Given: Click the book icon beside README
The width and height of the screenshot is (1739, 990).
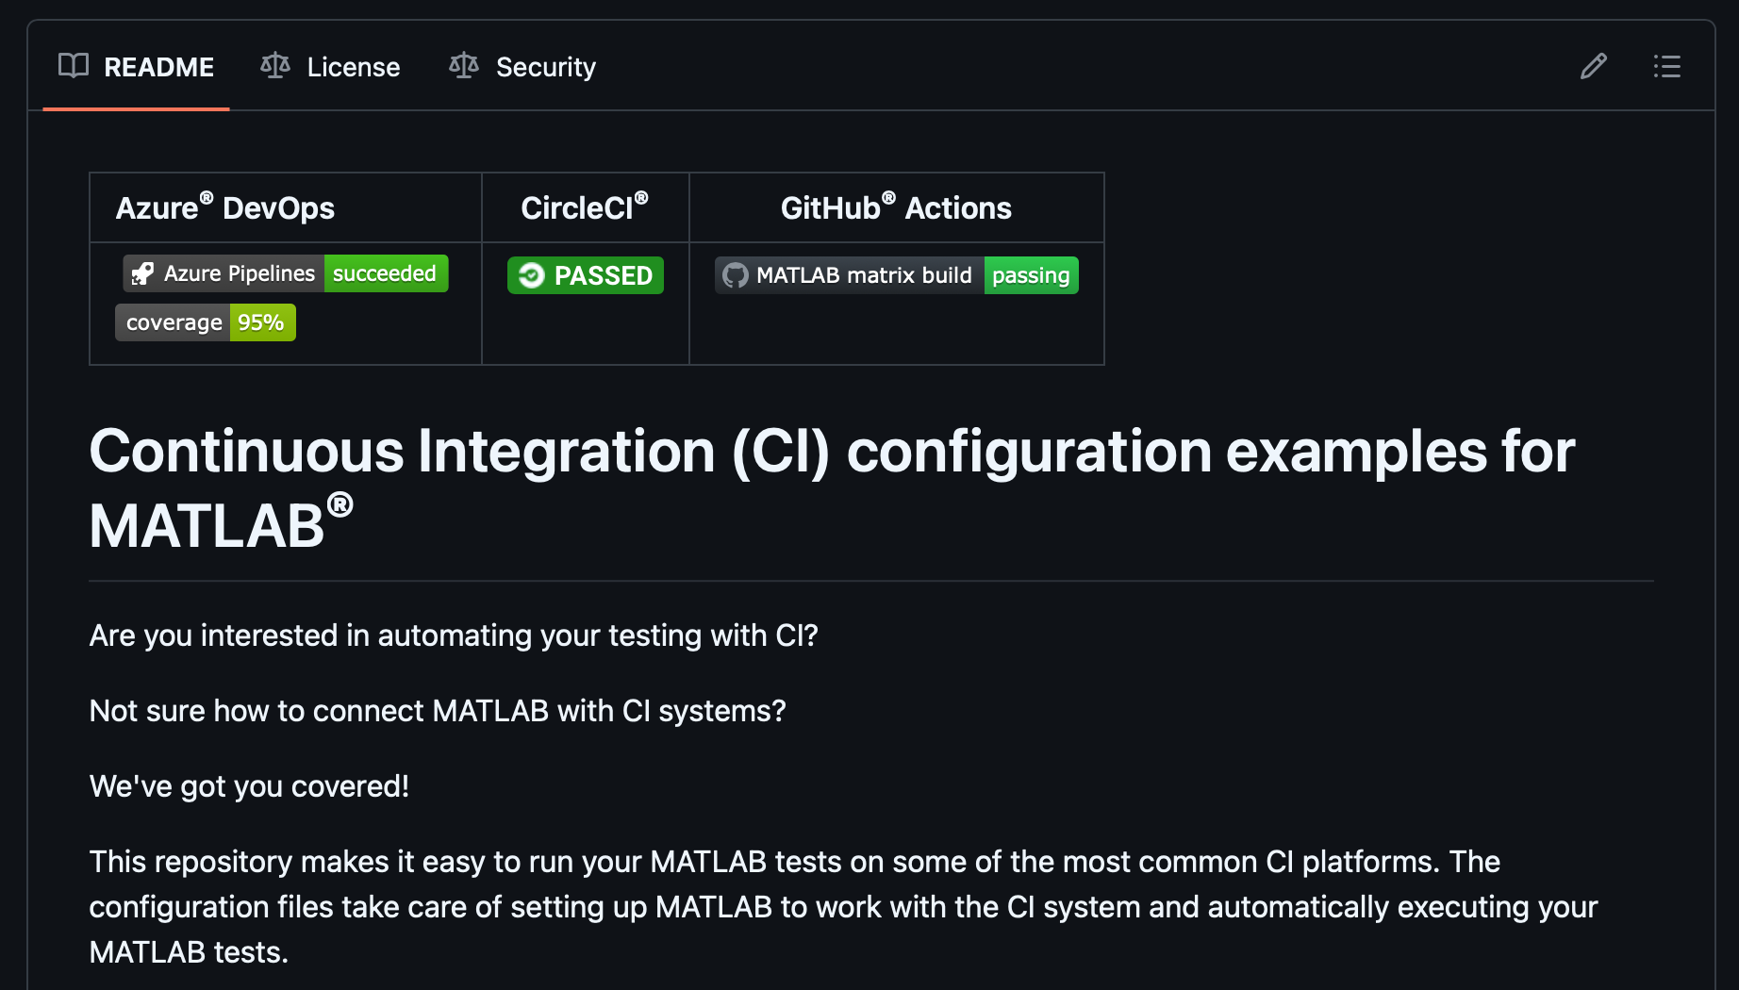Looking at the screenshot, I should pos(74,66).
